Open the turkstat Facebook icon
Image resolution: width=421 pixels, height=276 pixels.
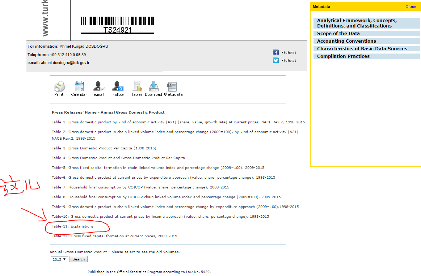[x=276, y=52]
